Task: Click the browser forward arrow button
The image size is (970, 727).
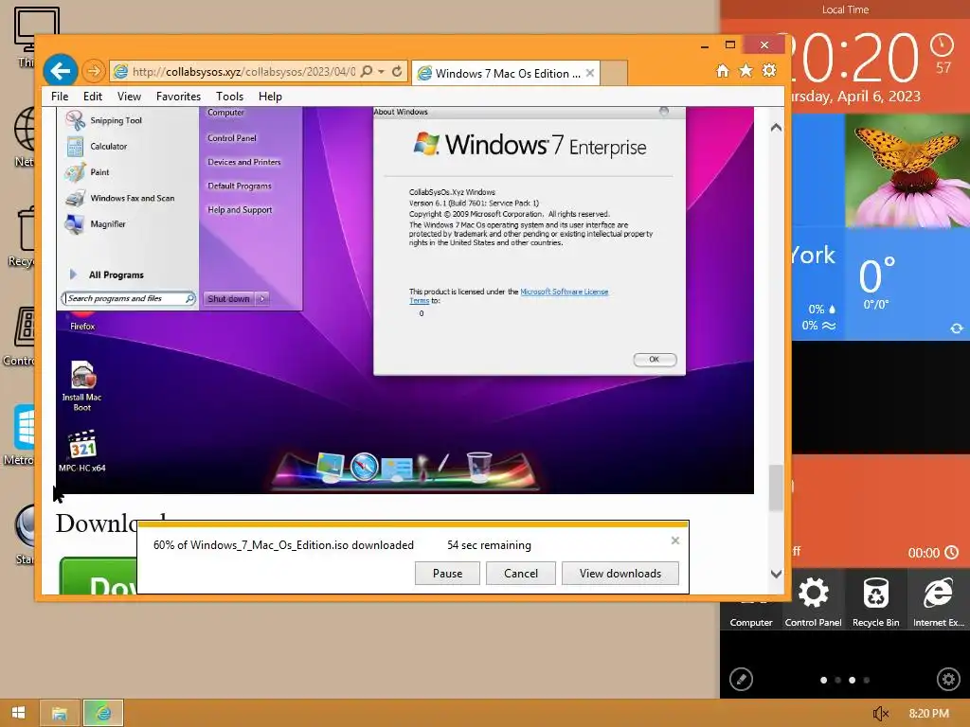Action: (94, 71)
